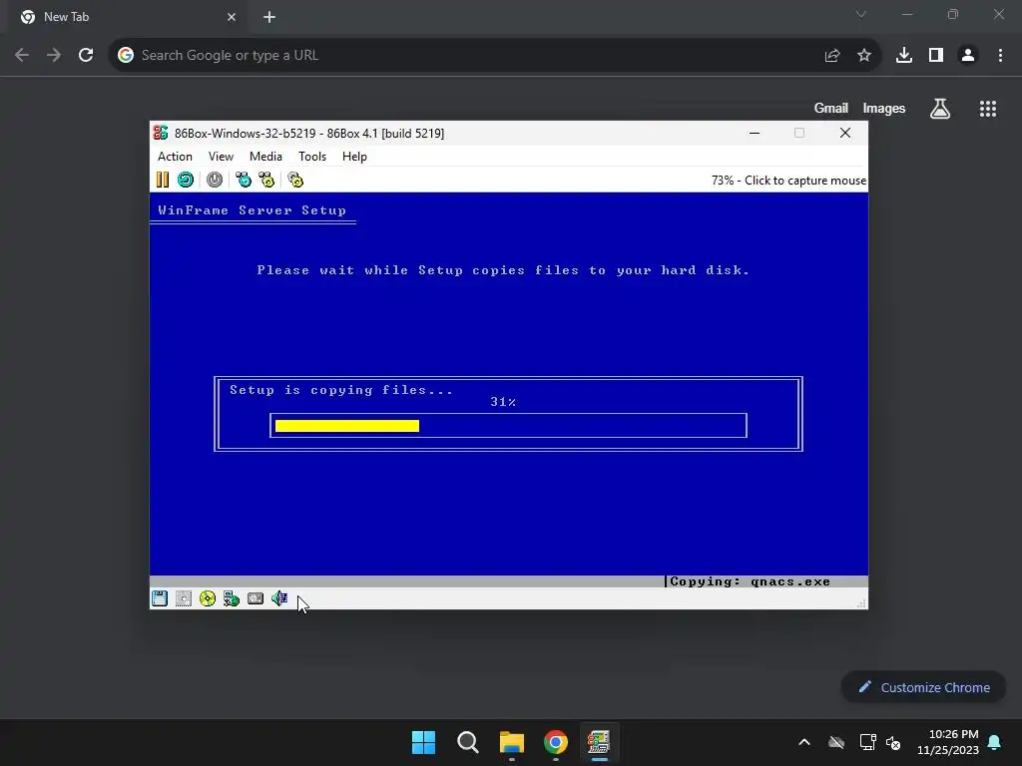The width and height of the screenshot is (1022, 766).
Task: Click the CD-ROM disc status icon
Action: pos(208,598)
